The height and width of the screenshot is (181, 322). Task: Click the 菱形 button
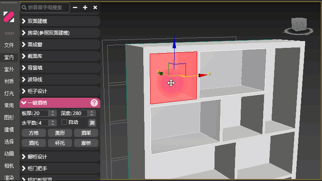click(60, 133)
